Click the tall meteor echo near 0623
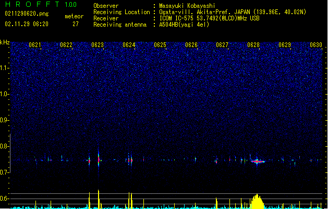The image size is (328, 209). (99, 159)
